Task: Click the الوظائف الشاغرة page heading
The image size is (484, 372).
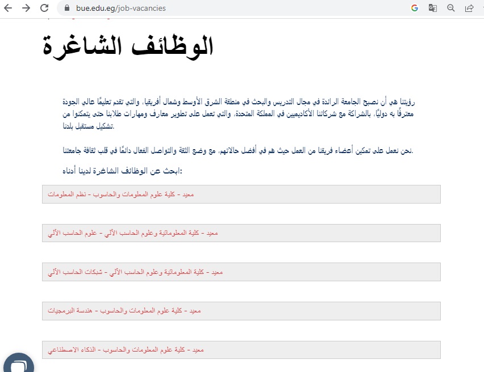Action: (128, 46)
